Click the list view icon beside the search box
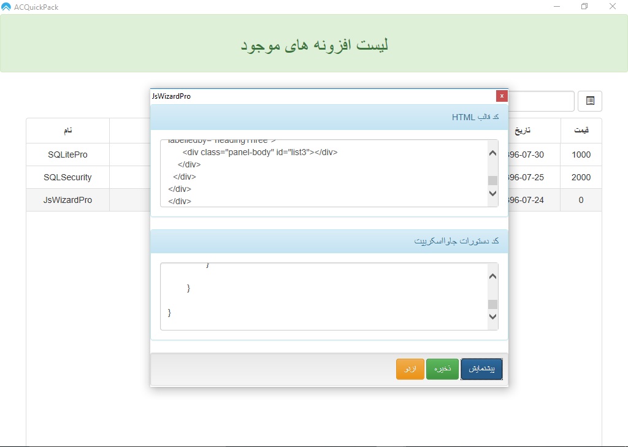 coord(590,101)
